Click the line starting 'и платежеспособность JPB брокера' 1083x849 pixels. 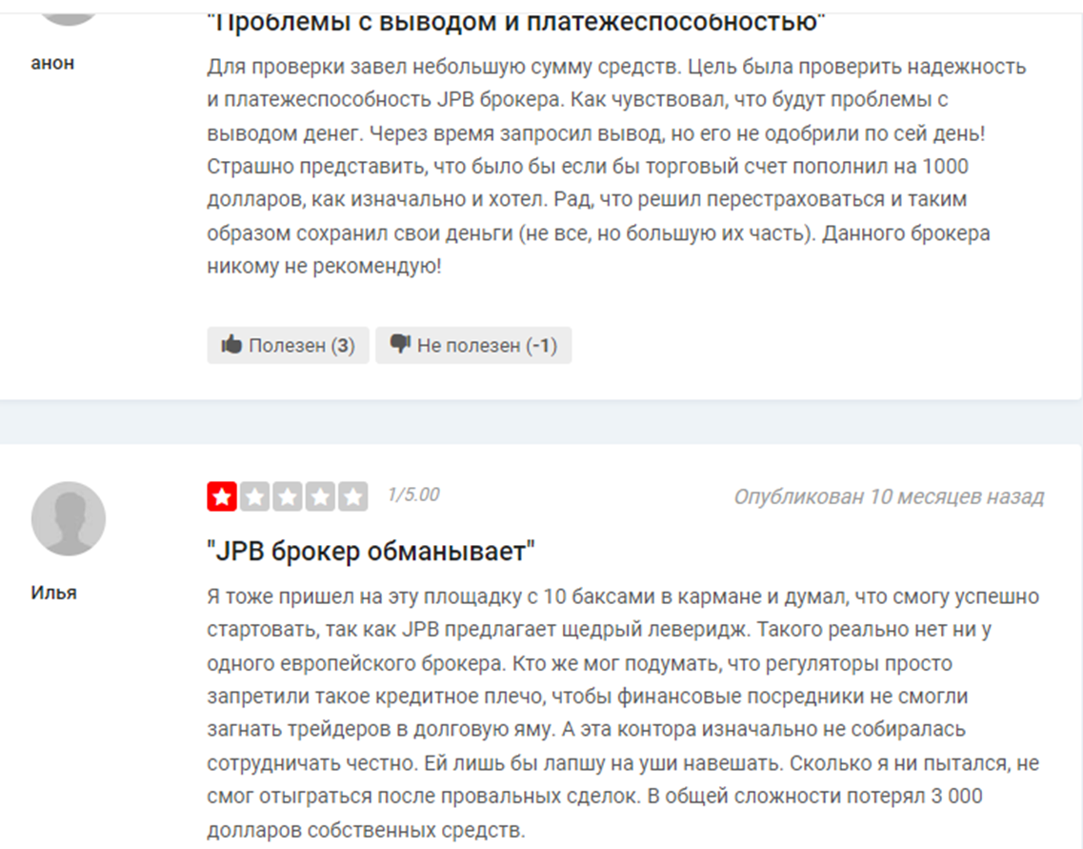pos(577,100)
